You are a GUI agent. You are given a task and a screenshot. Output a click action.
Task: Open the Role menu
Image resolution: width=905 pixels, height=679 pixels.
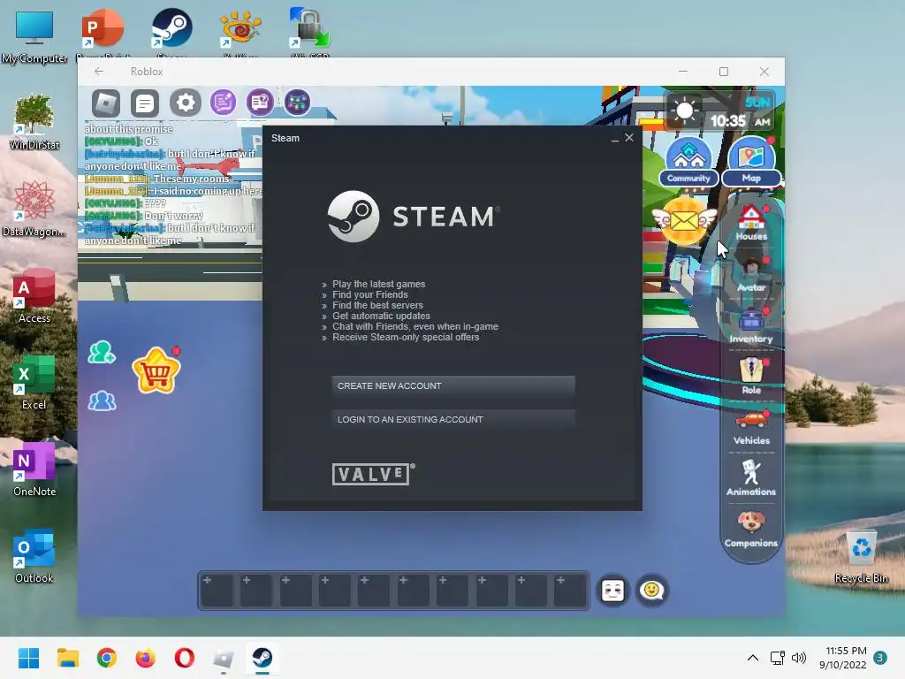(751, 377)
